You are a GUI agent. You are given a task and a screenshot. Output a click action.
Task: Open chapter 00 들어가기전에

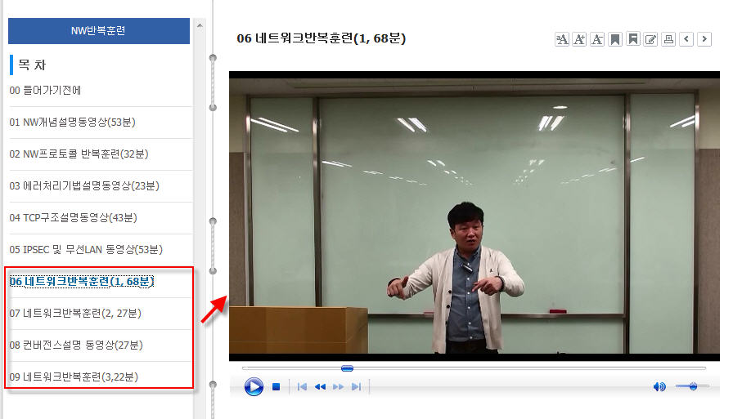[45, 90]
